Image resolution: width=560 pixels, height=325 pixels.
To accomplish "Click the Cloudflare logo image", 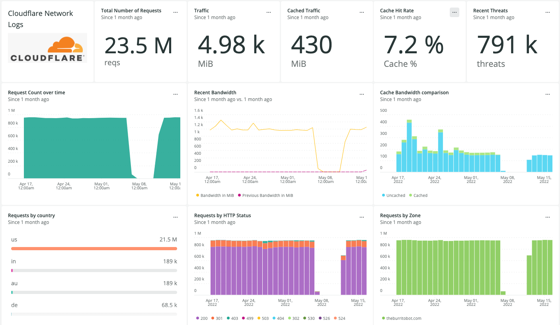I will (x=47, y=48).
